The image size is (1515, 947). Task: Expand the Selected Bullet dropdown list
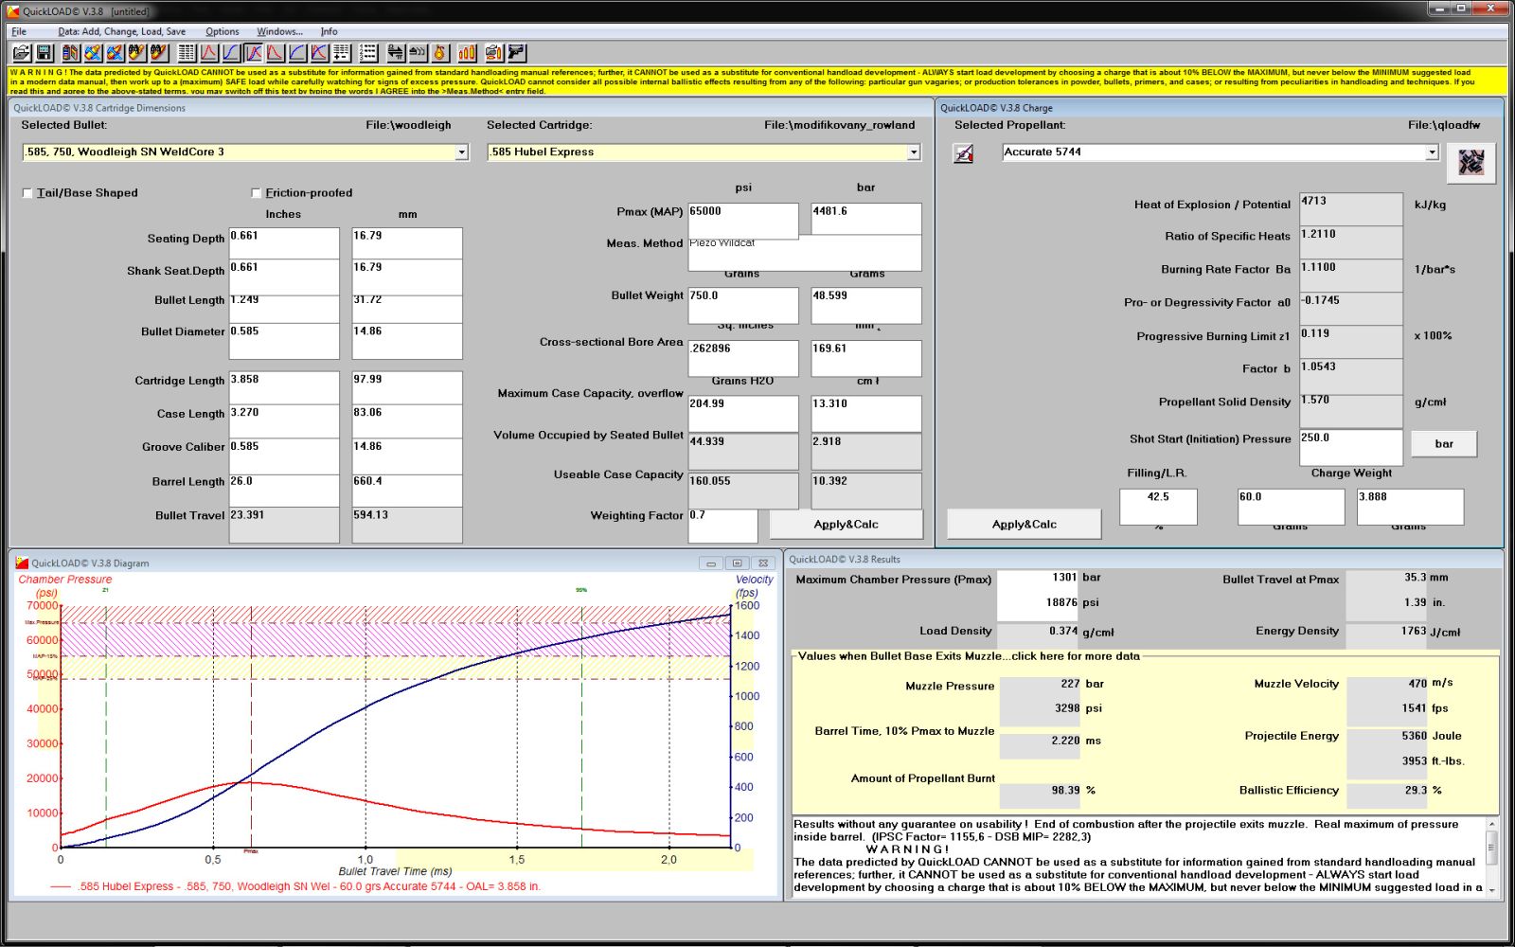click(x=461, y=152)
